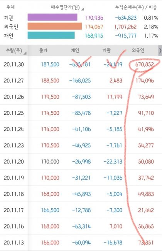
Task: Select the orange 외국인 bar
Action: 55,26
